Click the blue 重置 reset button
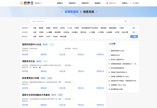The height and width of the screenshot is (108, 157). pos(134,36)
